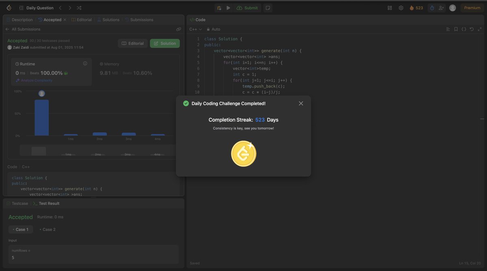Click the Daily Question title
This screenshot has height=271, width=487.
pos(40,8)
